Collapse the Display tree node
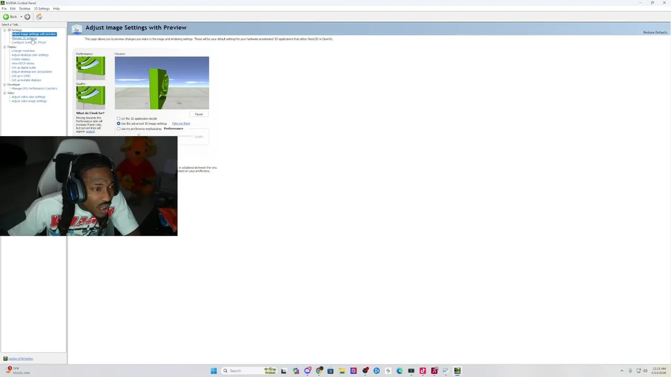 (5, 47)
